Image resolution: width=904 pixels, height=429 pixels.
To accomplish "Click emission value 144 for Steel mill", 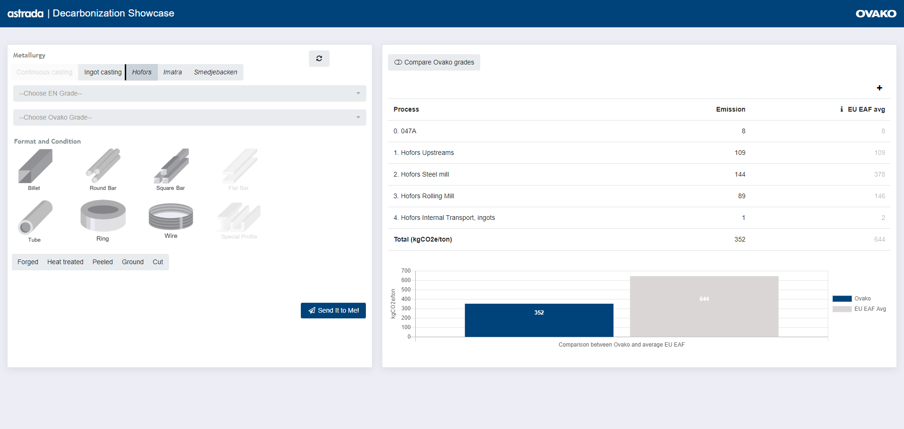I will tap(740, 174).
